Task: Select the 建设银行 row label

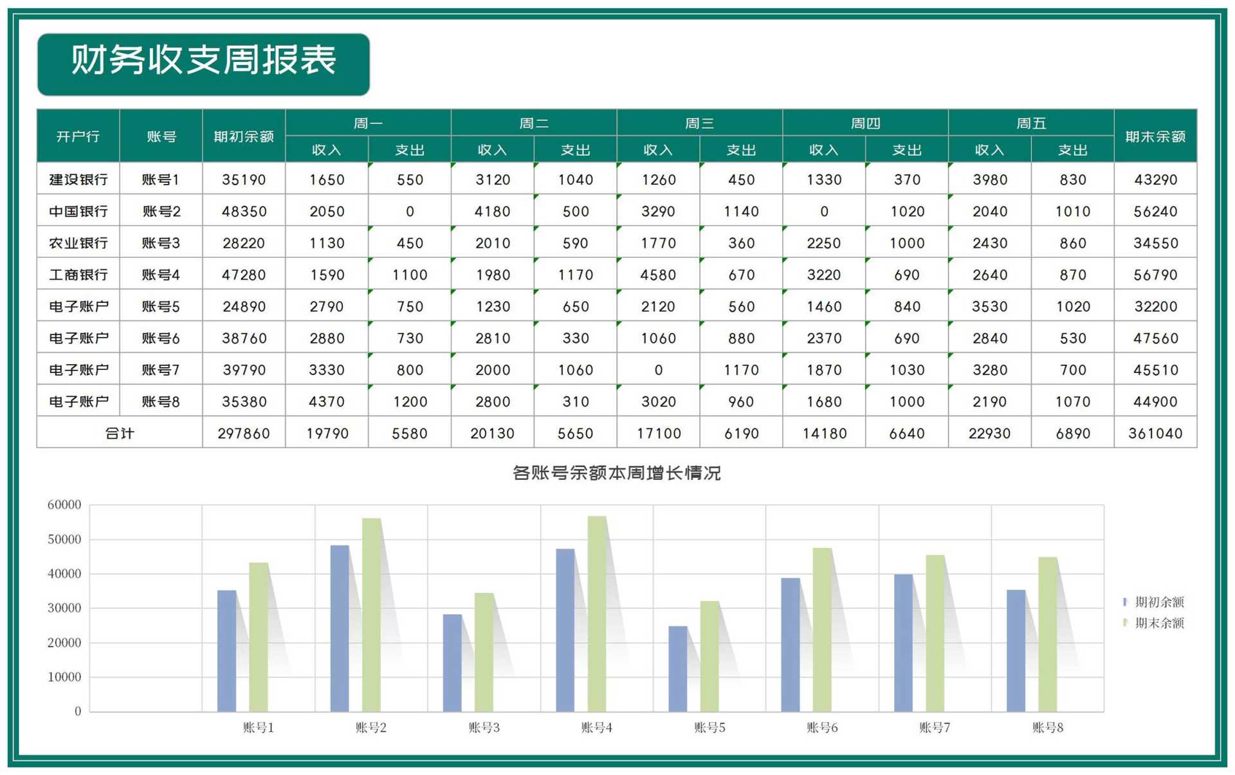Action: click(78, 179)
